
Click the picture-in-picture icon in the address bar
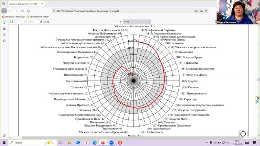pos(197,11)
